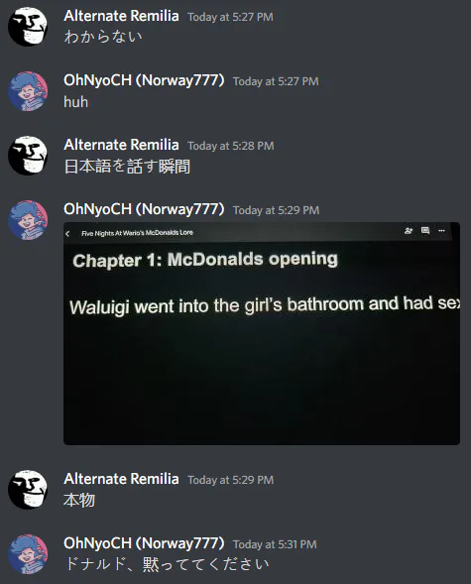Click username Alternate Remilia above 日本語を話す瞬間
This screenshot has height=584, width=471.
(x=121, y=145)
